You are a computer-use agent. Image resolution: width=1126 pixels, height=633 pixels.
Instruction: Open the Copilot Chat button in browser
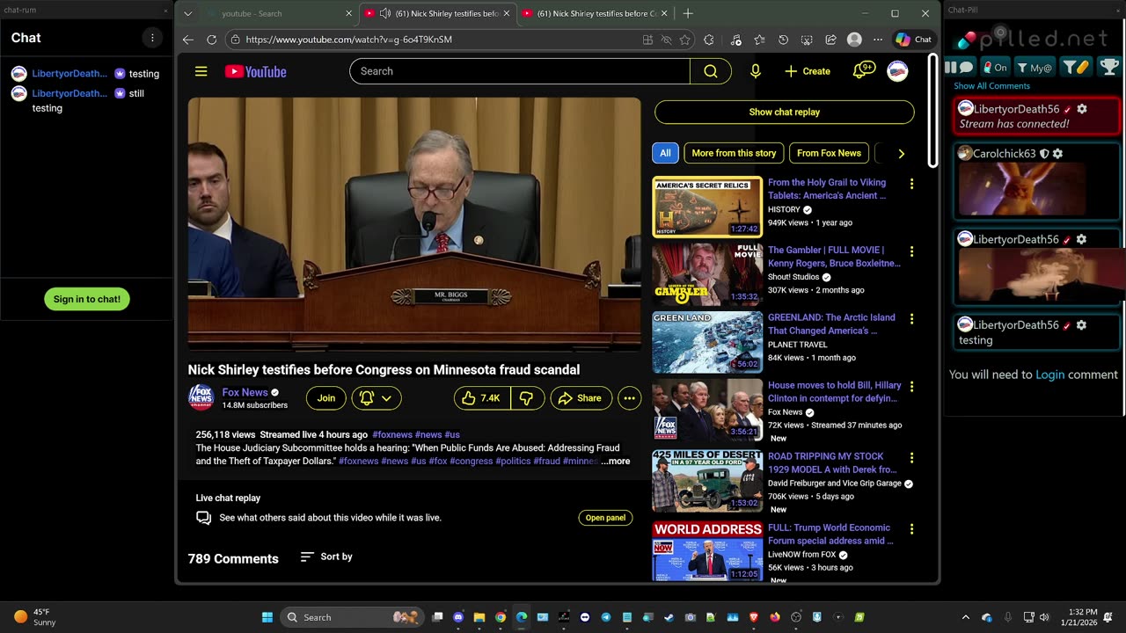click(913, 40)
